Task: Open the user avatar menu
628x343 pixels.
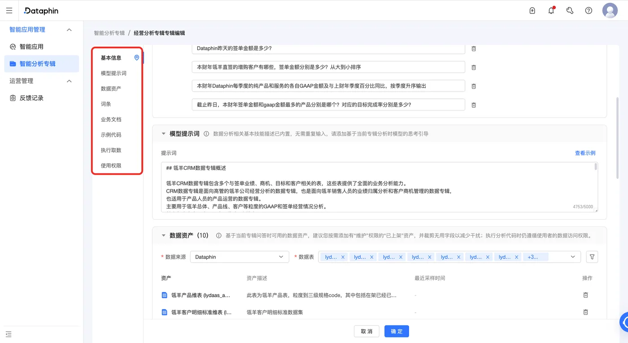Action: pyautogui.click(x=610, y=10)
